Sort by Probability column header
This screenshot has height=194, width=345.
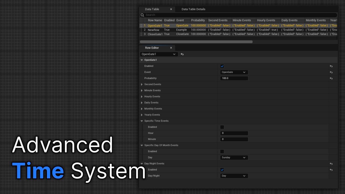[x=198, y=20]
